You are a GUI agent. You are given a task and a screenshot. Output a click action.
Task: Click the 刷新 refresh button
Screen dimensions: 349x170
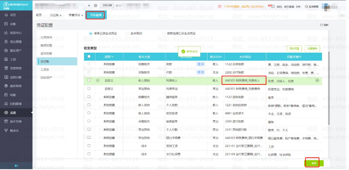point(324,25)
